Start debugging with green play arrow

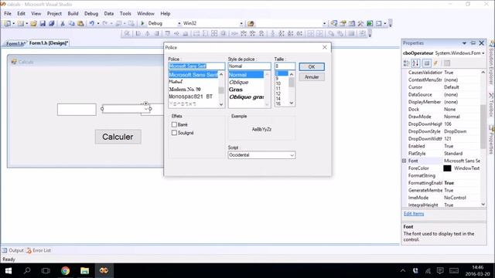tap(142, 23)
